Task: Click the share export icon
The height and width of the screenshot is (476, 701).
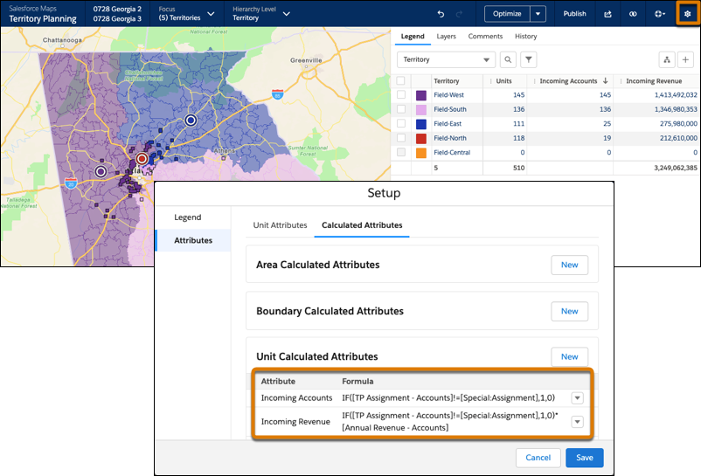Action: tap(607, 14)
